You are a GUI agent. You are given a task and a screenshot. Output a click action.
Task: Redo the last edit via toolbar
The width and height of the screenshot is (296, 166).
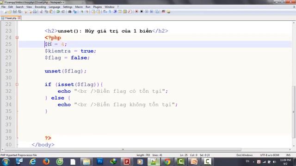click(x=63, y=12)
